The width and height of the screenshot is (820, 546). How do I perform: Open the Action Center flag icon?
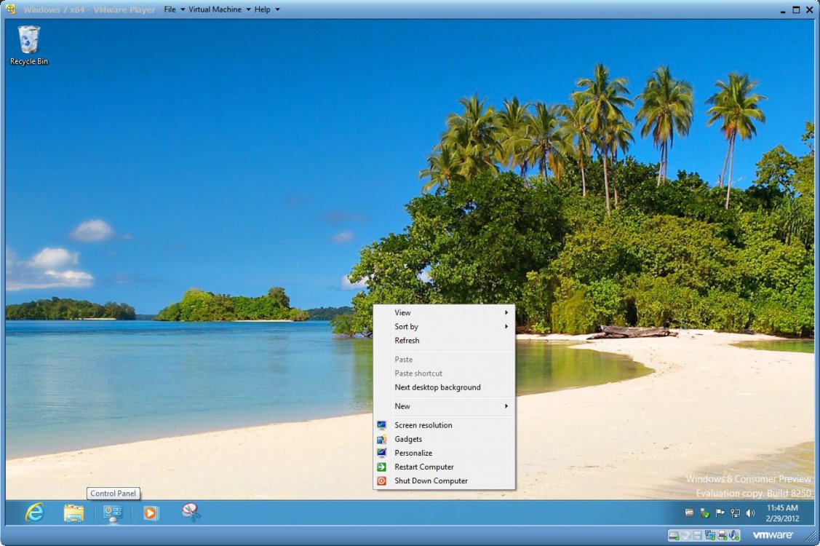(x=720, y=513)
